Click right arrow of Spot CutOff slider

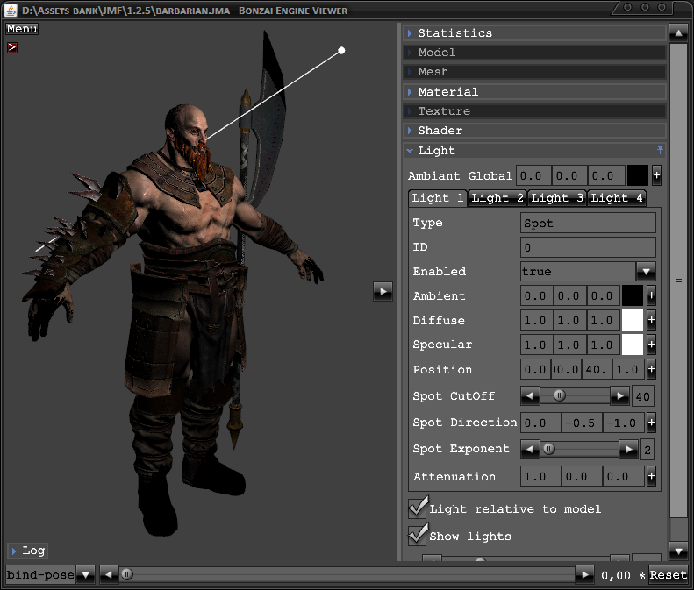[x=619, y=396]
